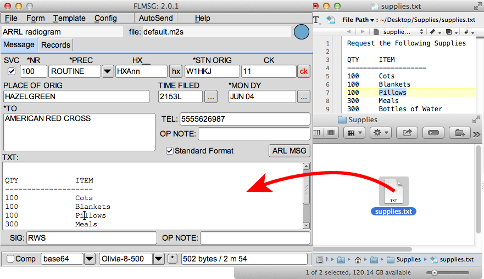The width and height of the screenshot is (484, 279).
Task: Open the Template menu
Action: click(69, 18)
